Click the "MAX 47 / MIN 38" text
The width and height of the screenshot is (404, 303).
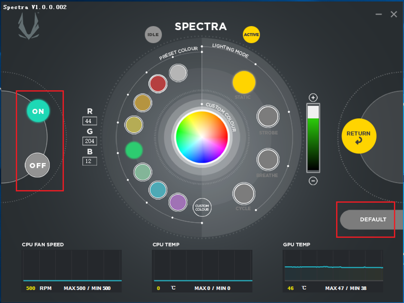346,288
